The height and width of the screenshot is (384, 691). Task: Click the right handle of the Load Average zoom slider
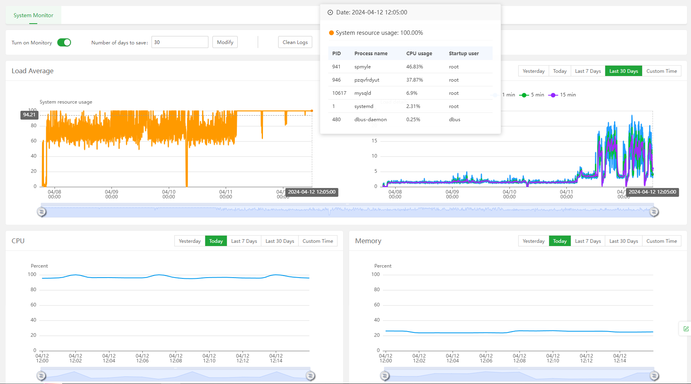pos(654,212)
